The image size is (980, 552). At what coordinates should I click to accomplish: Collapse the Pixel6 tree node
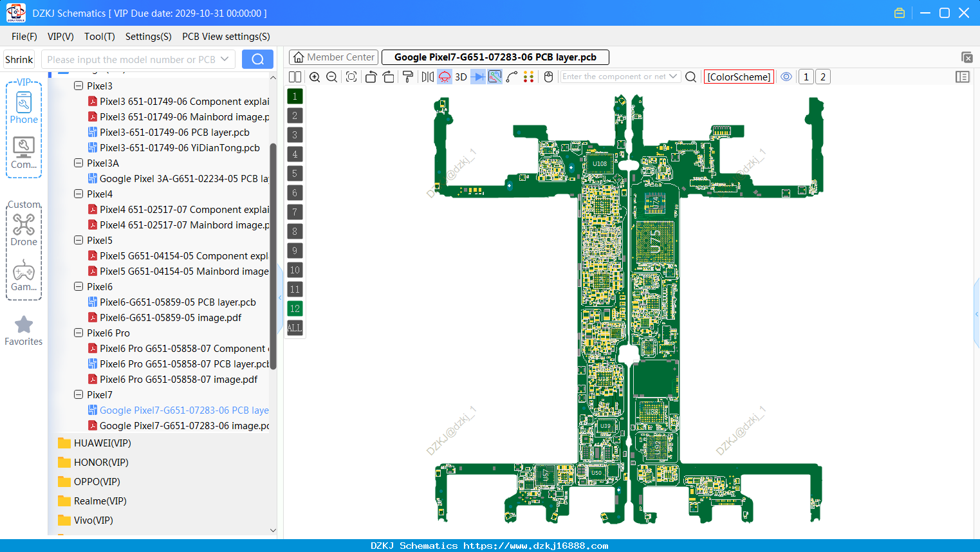[x=79, y=286]
